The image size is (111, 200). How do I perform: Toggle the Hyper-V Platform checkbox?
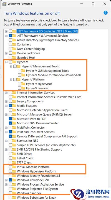click(15, 79)
